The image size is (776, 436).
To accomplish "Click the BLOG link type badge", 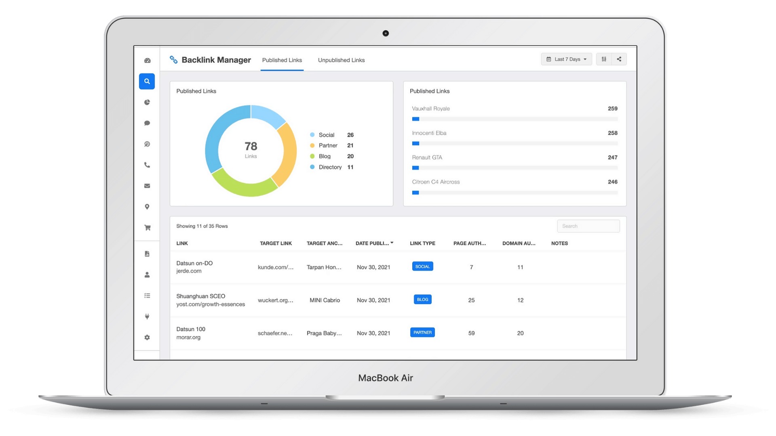I will tap(422, 300).
